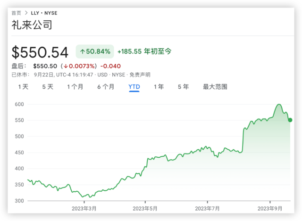Screen dimensions: 302x221
Task: Click the 2023年5月 axis label
Action: tap(145, 208)
